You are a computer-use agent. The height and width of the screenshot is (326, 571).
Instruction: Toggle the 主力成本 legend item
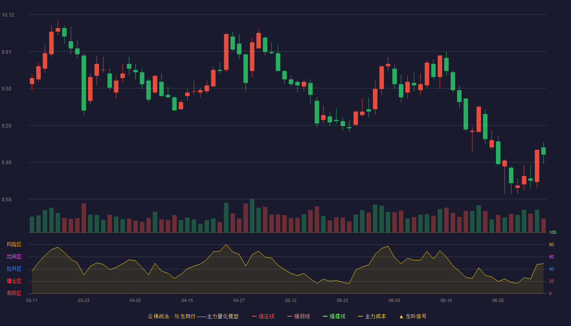tap(372, 316)
